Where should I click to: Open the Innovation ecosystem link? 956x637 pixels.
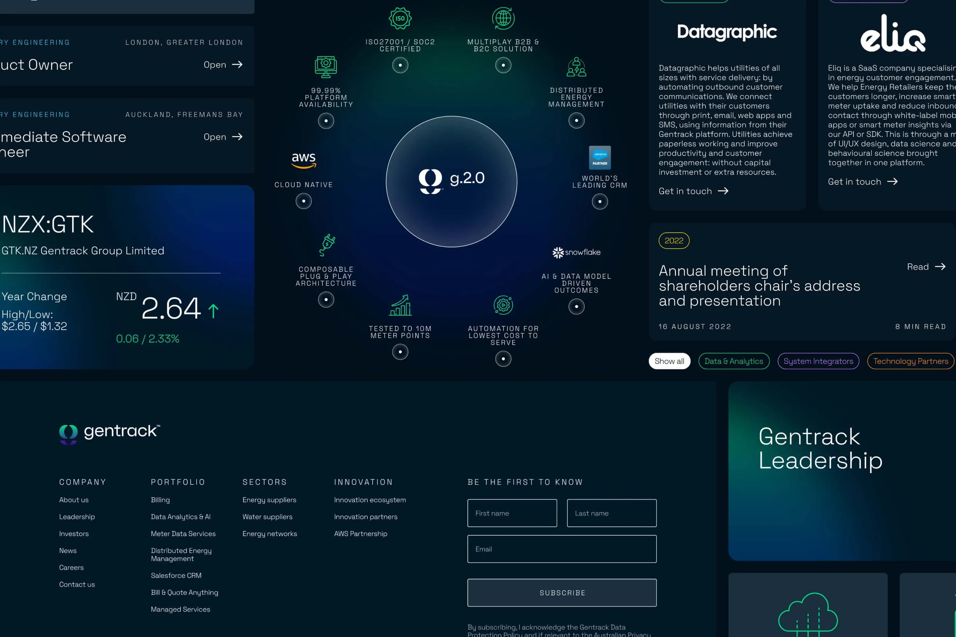click(370, 500)
